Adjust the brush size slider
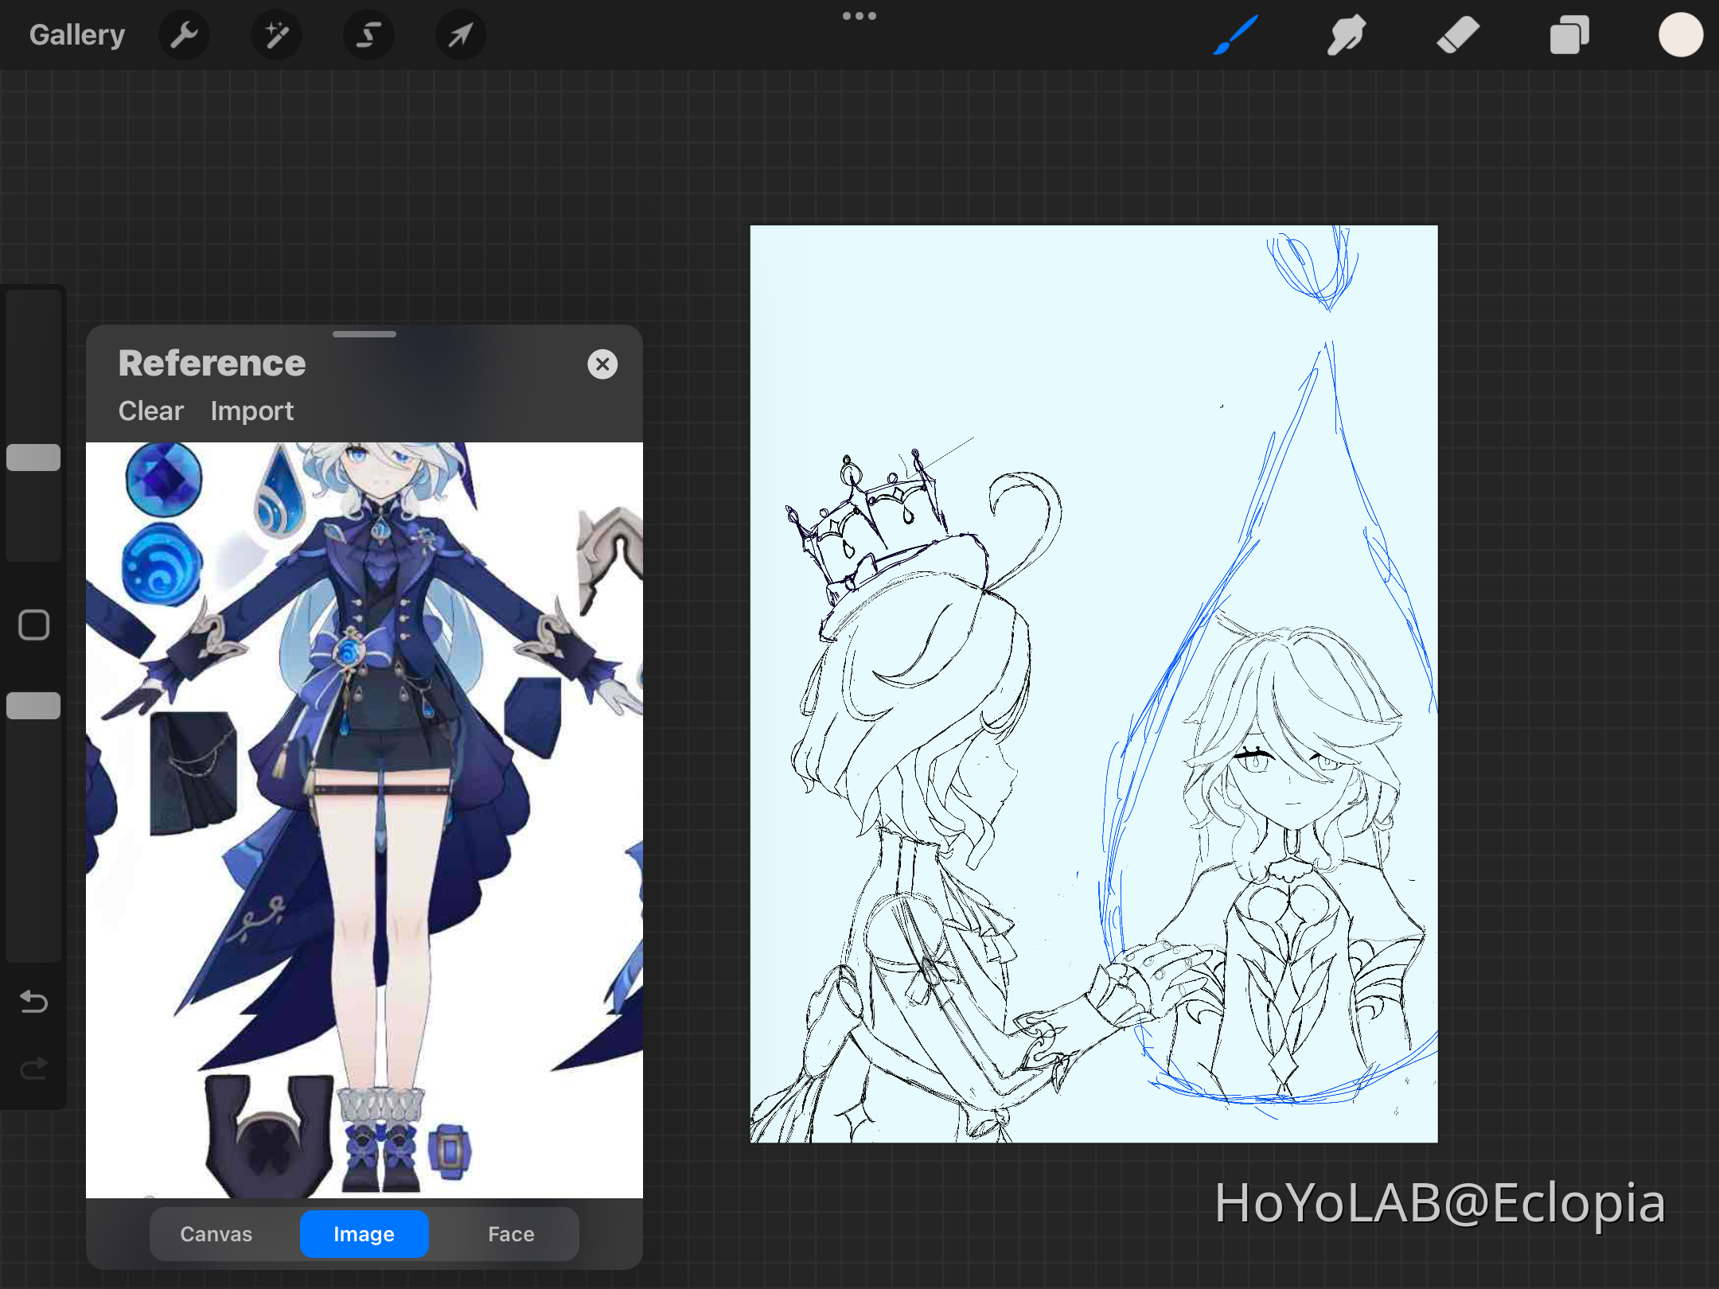This screenshot has height=1289, width=1719. click(x=33, y=456)
